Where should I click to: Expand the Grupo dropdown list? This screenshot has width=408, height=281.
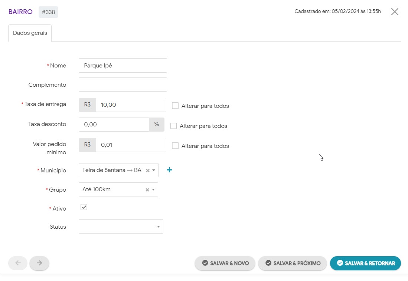click(x=154, y=190)
